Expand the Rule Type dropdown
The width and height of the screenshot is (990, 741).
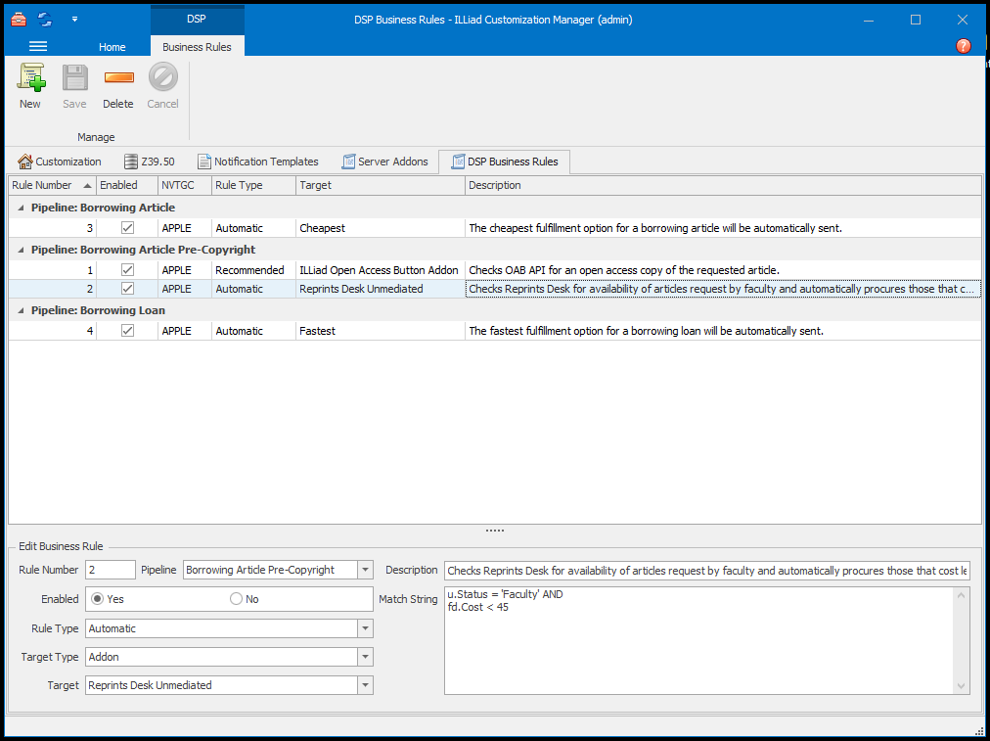365,628
